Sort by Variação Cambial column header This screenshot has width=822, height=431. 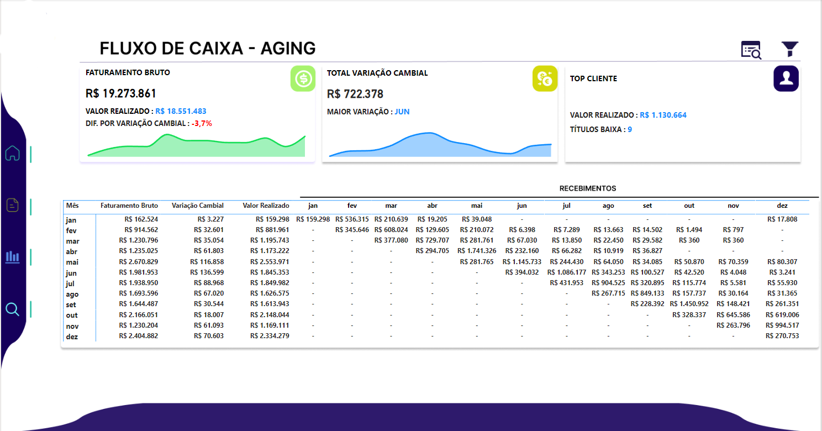pyautogui.click(x=198, y=206)
